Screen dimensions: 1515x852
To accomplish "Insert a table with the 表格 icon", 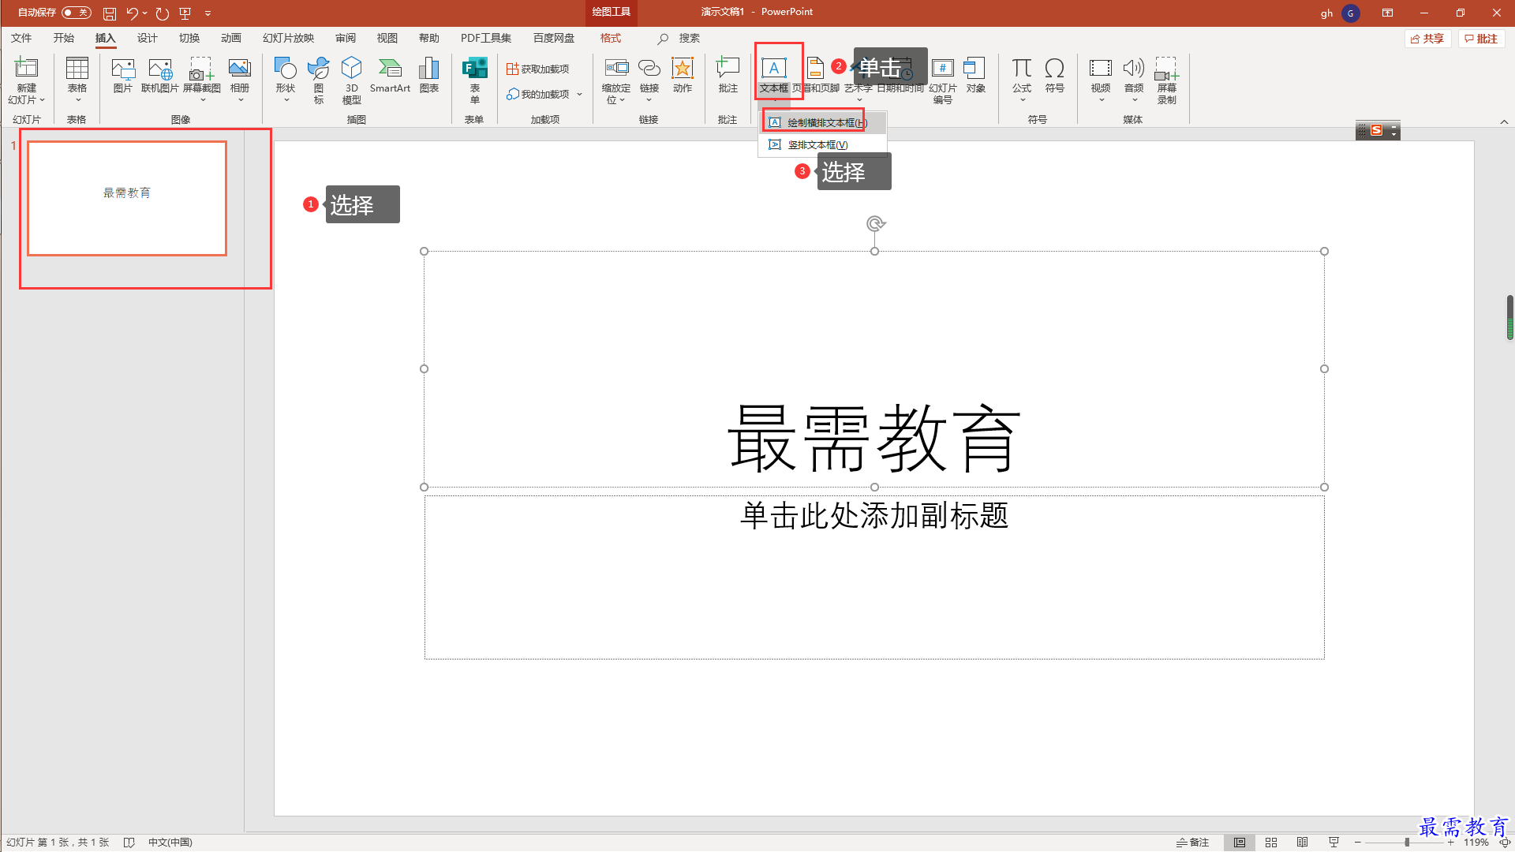I will point(77,68).
